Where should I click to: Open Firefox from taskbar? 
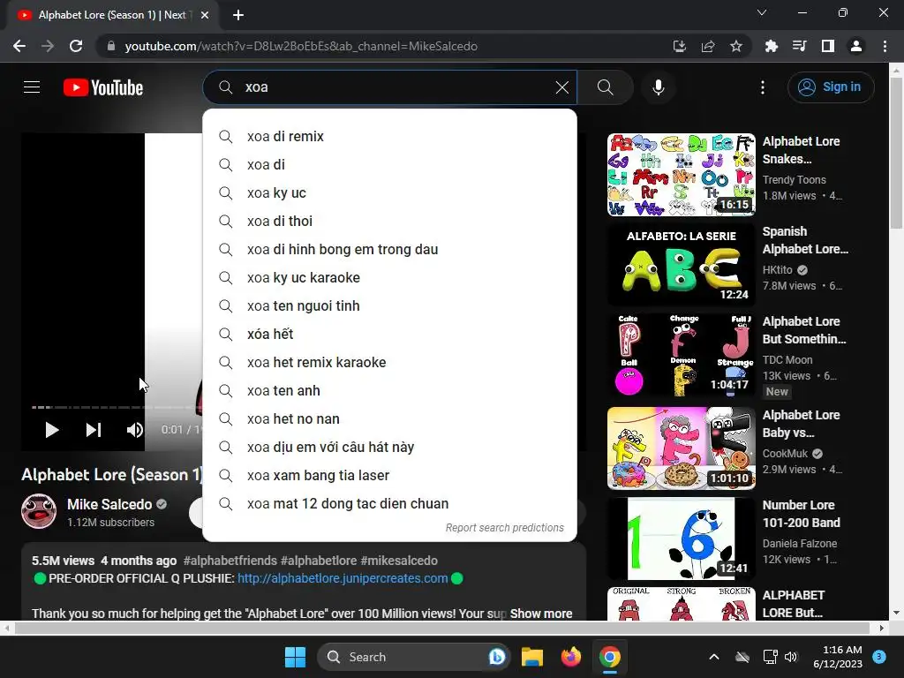[x=571, y=657]
